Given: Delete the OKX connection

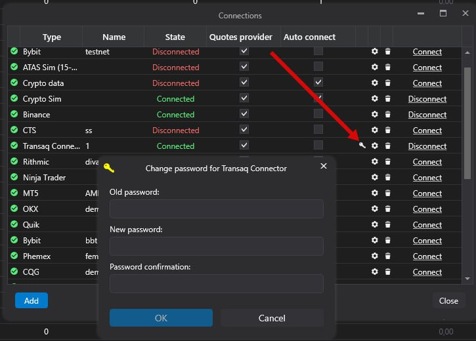Looking at the screenshot, I should click(x=387, y=209).
